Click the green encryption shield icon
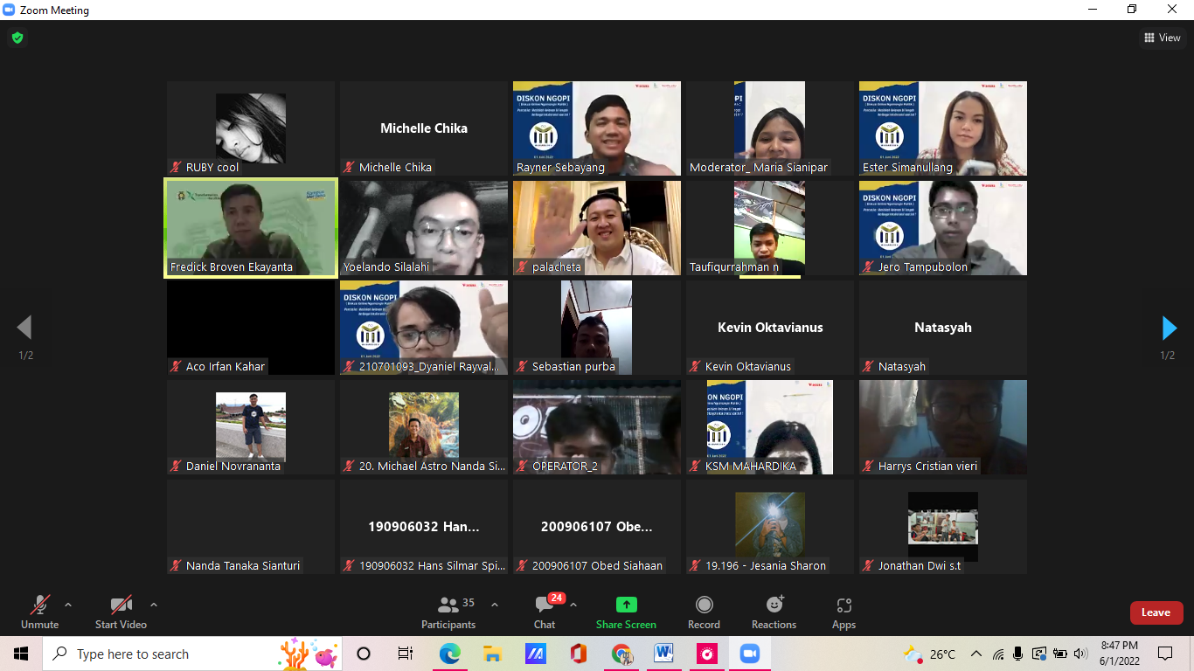The image size is (1194, 671). pyautogui.click(x=17, y=38)
